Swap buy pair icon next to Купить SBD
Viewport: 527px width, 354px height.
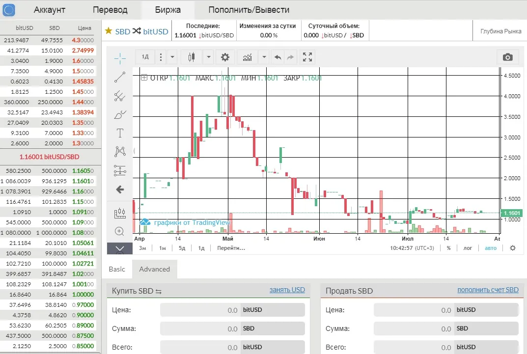[x=159, y=292]
